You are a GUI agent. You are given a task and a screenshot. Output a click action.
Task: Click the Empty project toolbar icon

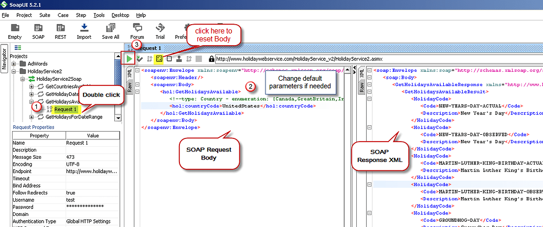tap(15, 28)
